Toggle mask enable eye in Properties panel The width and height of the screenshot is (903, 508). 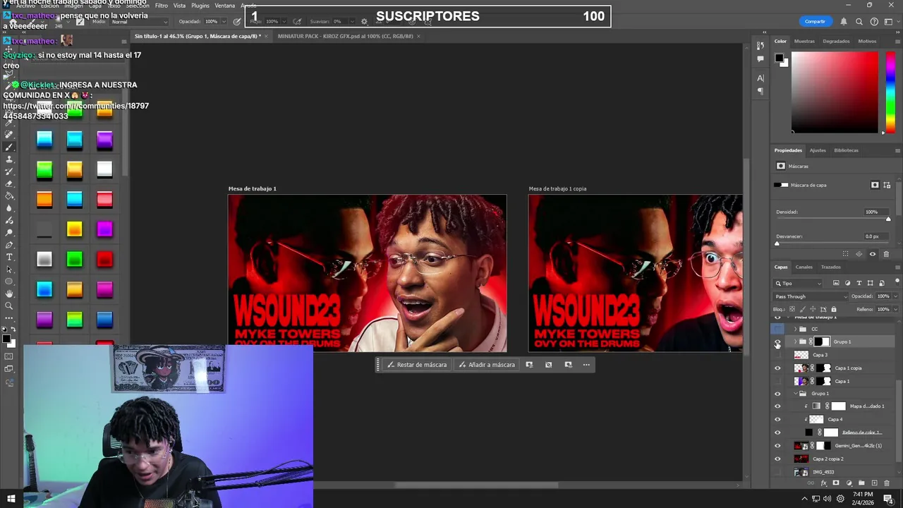(x=873, y=254)
